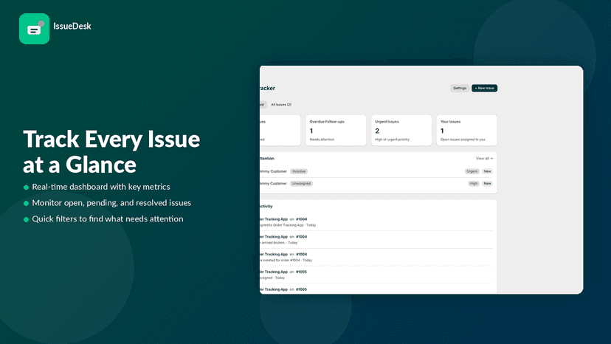Image resolution: width=611 pixels, height=344 pixels.
Task: Click the New status badge beside Urgent
Action: click(x=488, y=171)
